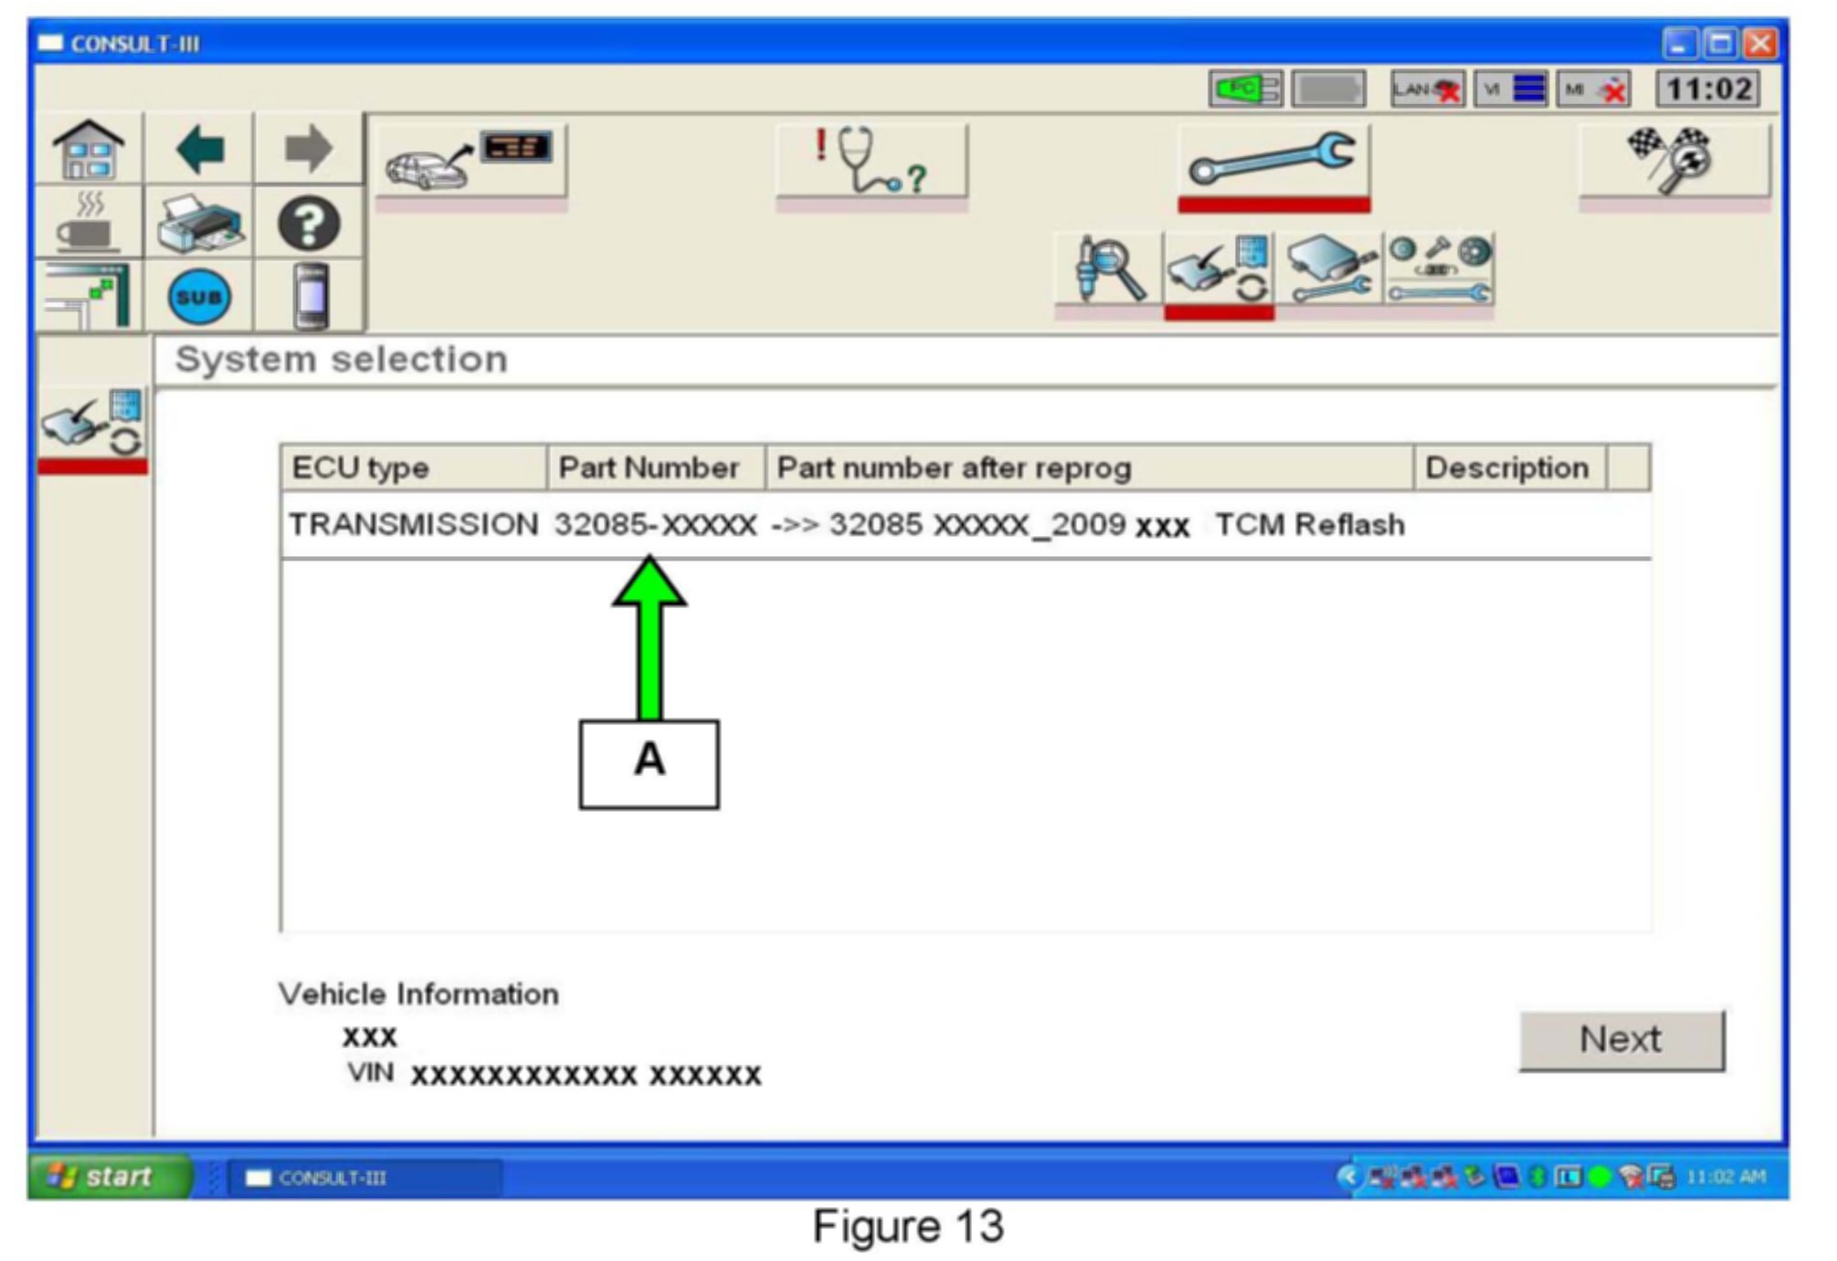The height and width of the screenshot is (1261, 1837).
Task: Click the green Back arrow
Action: tap(199, 149)
